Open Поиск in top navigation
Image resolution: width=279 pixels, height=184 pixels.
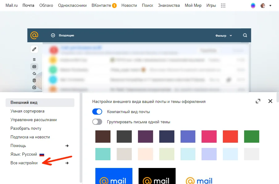[x=148, y=6]
